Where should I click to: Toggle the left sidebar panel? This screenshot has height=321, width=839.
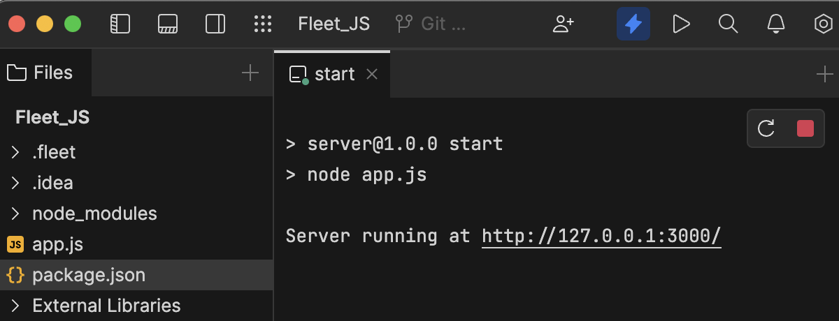click(x=120, y=24)
